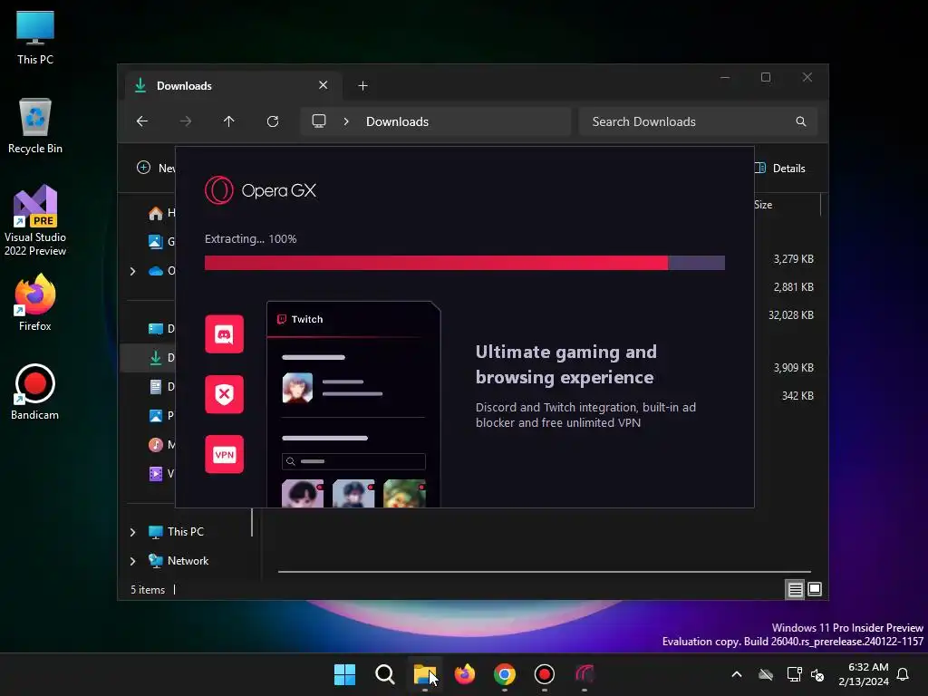Select Network in navigation pane
928x696 pixels.
pos(179,560)
